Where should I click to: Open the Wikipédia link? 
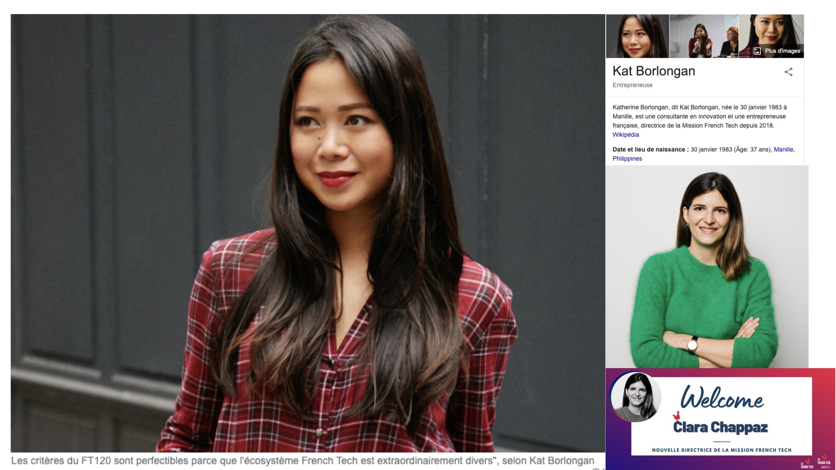point(626,135)
